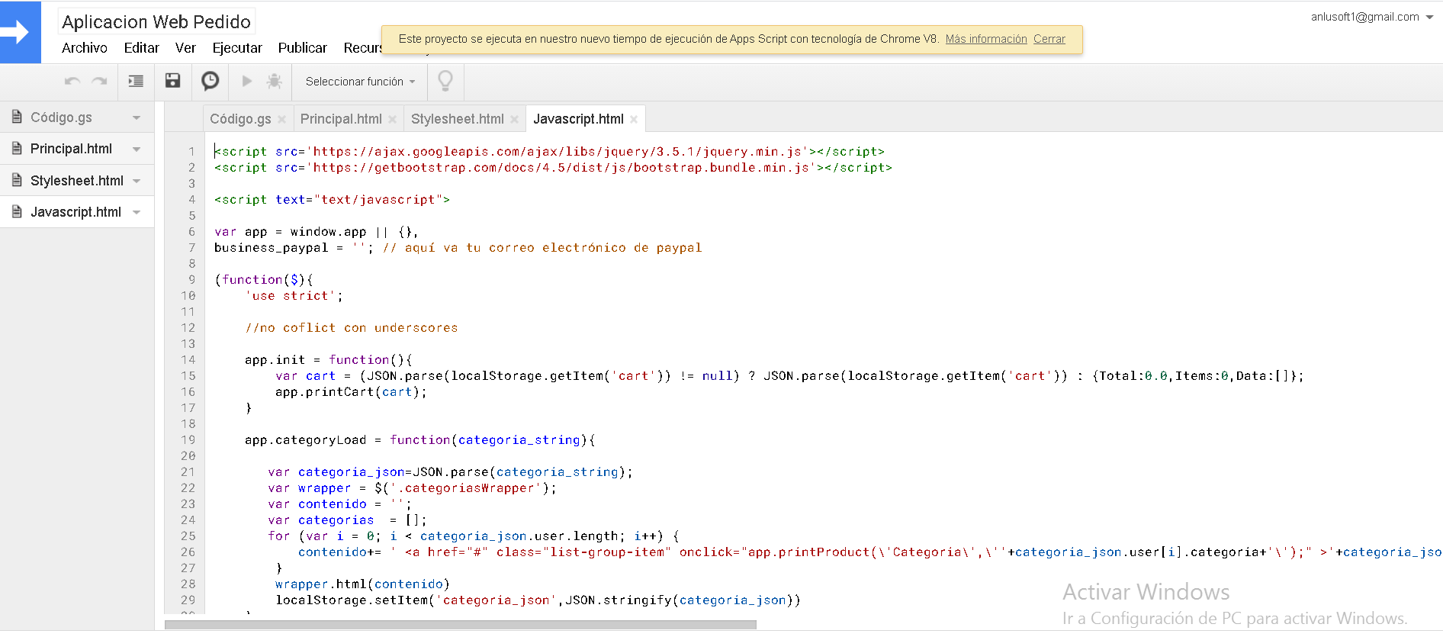This screenshot has width=1443, height=637.
Task: Click the Más información link
Action: click(986, 39)
